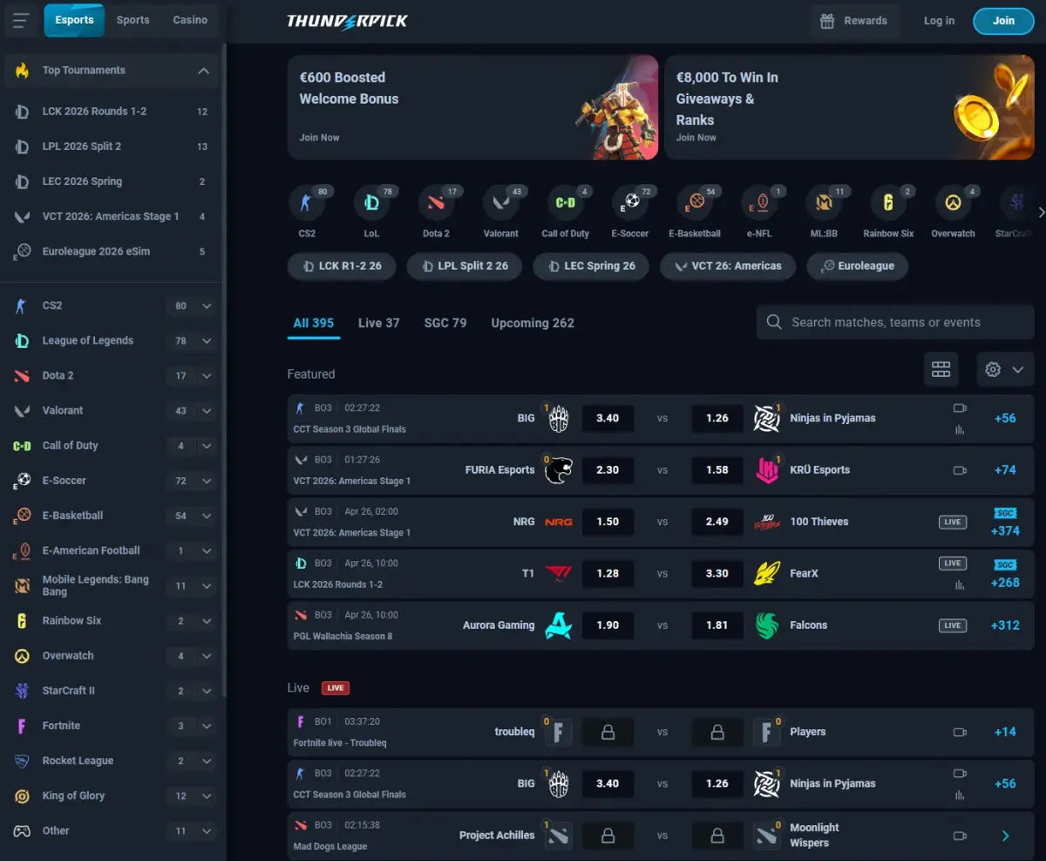
Task: Click stats bars icon in T1 vs FearX row
Action: [x=960, y=584]
